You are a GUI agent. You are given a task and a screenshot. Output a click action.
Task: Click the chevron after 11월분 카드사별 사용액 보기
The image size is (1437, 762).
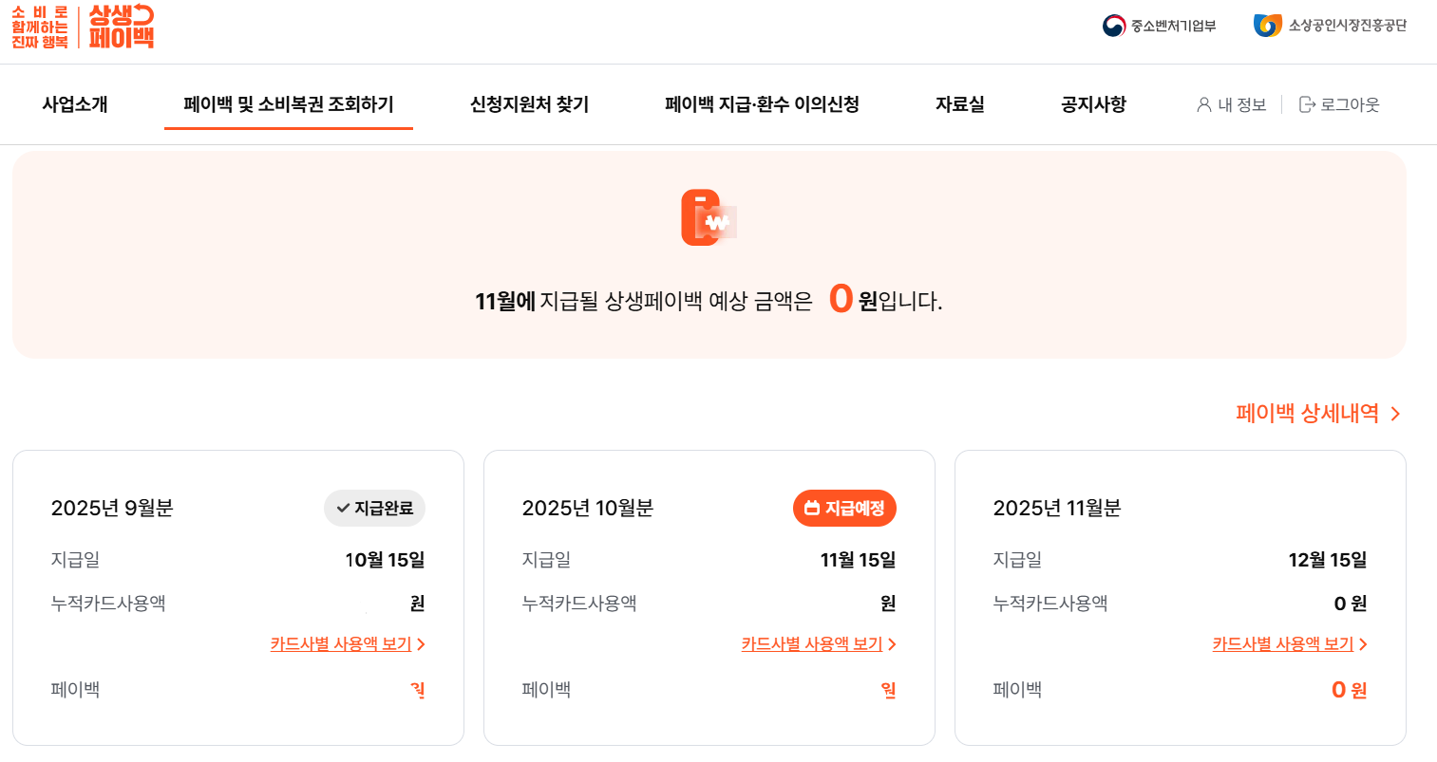(1363, 644)
